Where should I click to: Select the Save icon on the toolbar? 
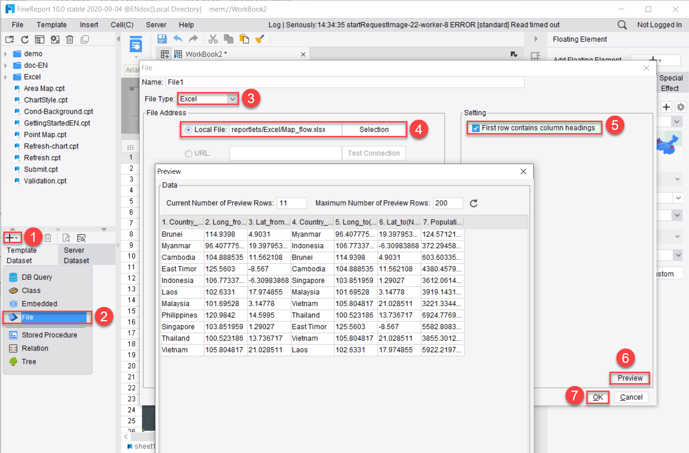tap(162, 39)
